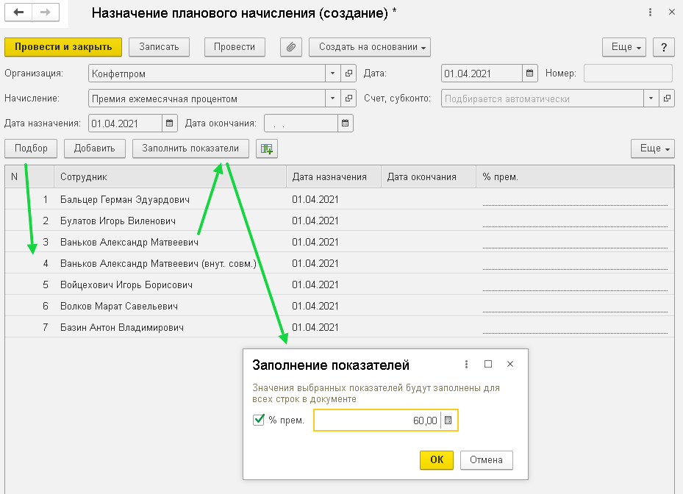Click the Начисление input field
Screen dimensions: 683x494
207,99
